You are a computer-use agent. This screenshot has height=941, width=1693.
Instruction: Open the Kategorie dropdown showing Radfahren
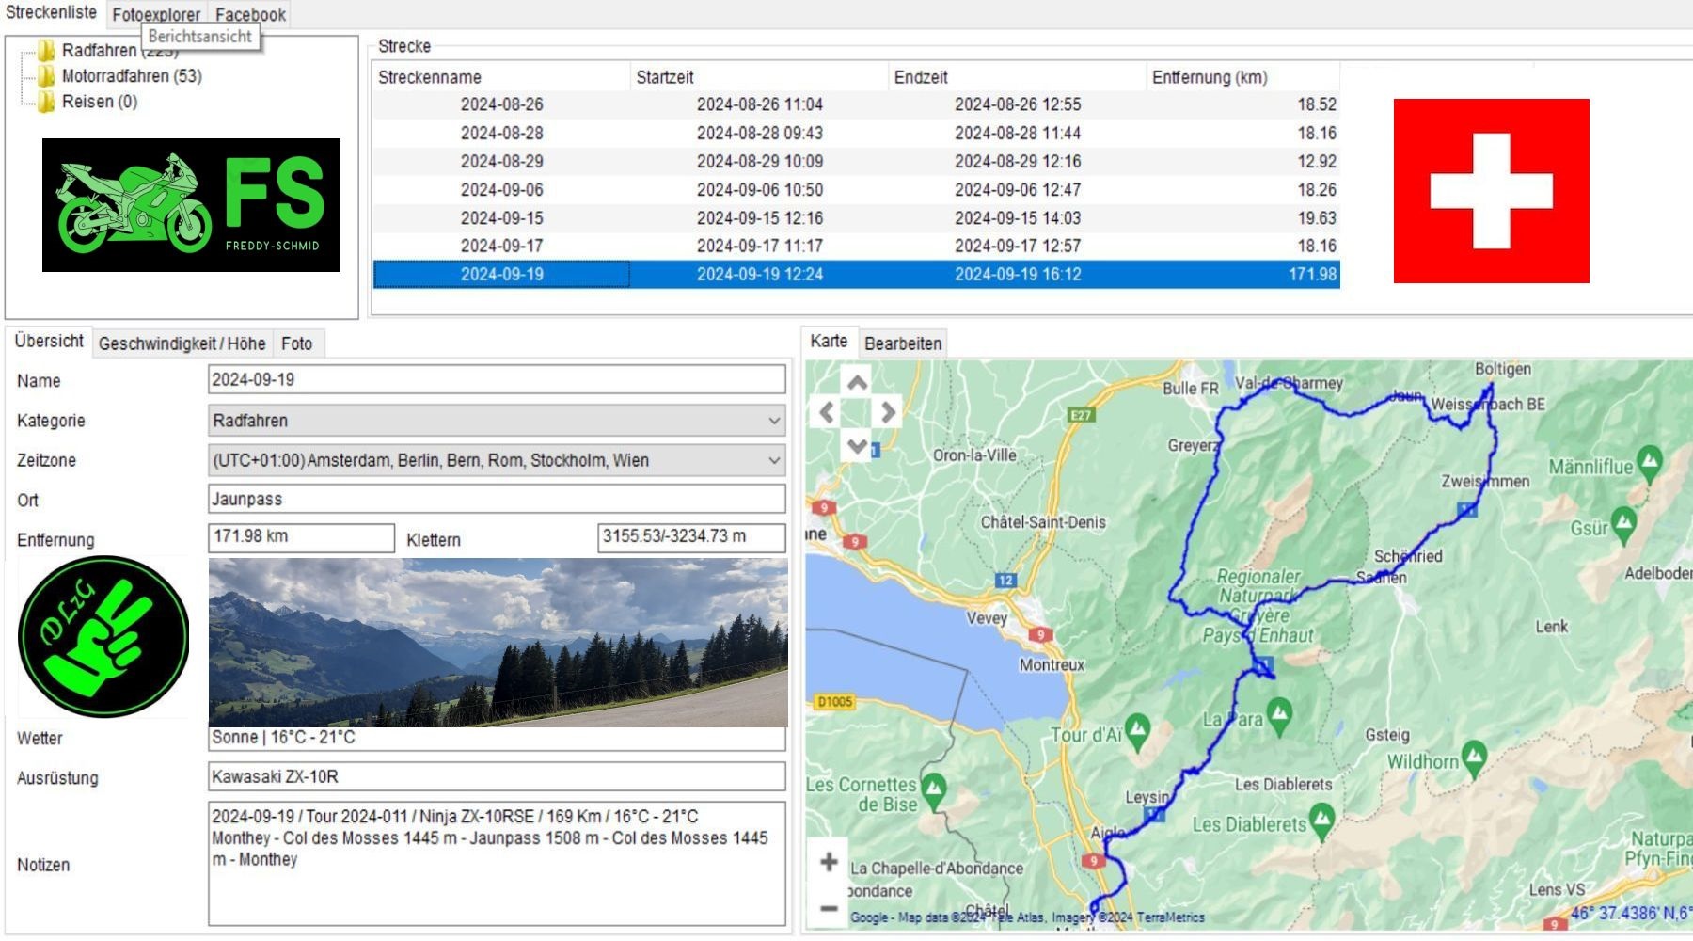pos(497,421)
